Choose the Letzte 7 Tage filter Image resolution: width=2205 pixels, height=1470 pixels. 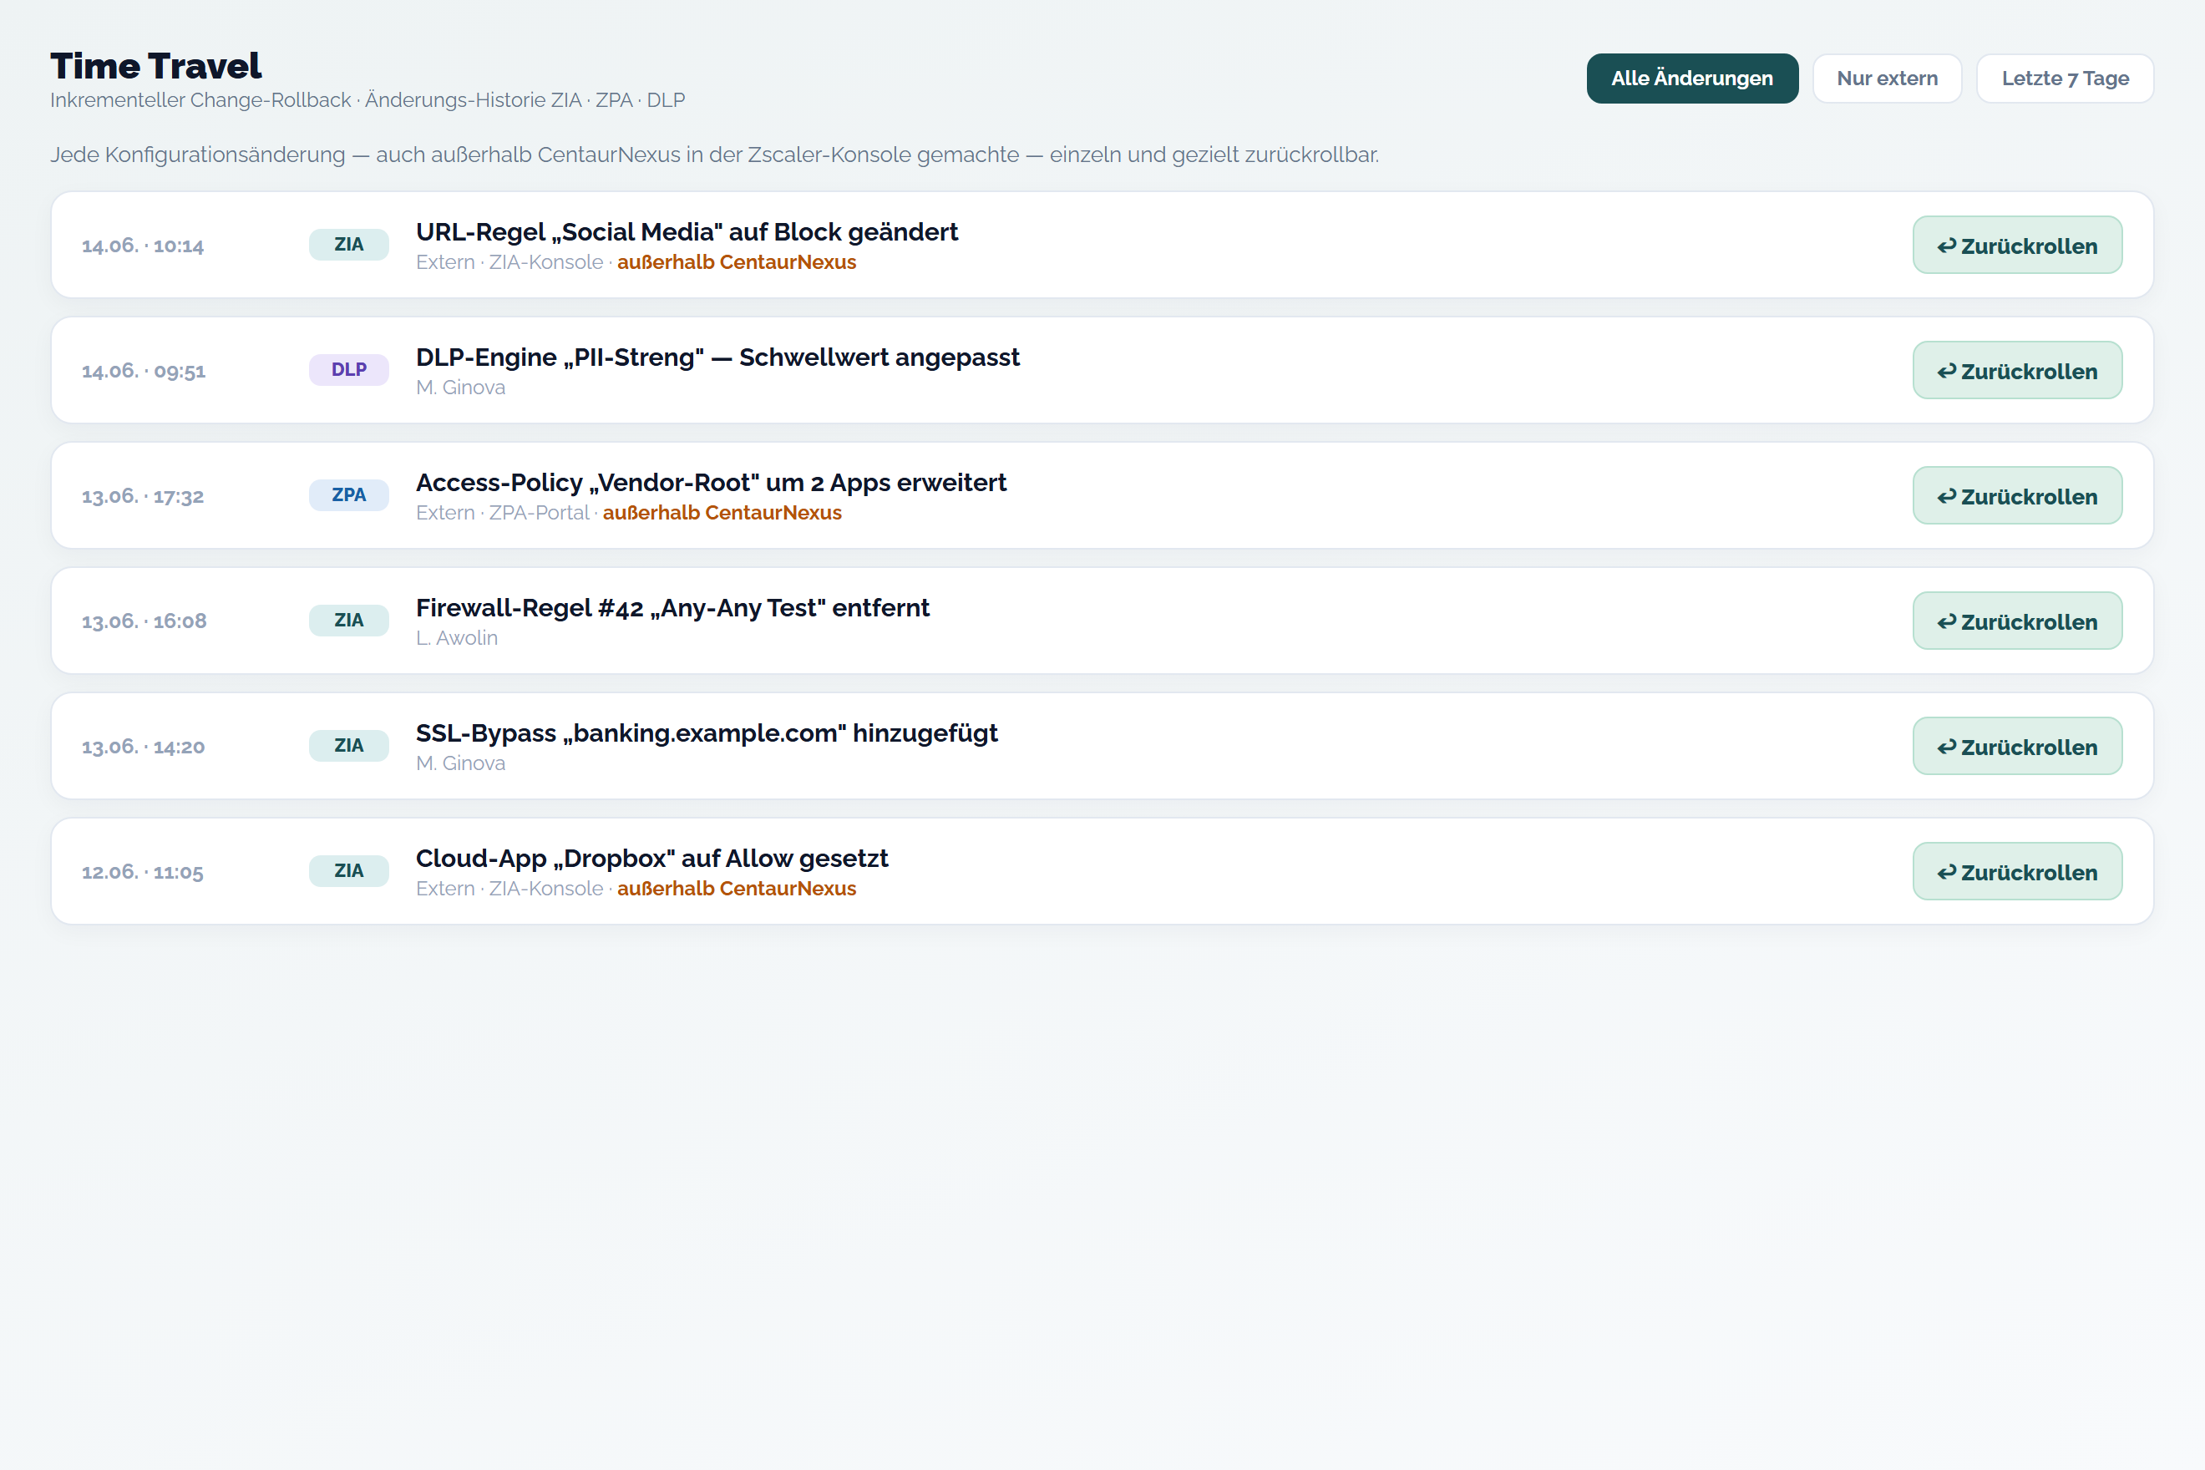click(x=2066, y=79)
